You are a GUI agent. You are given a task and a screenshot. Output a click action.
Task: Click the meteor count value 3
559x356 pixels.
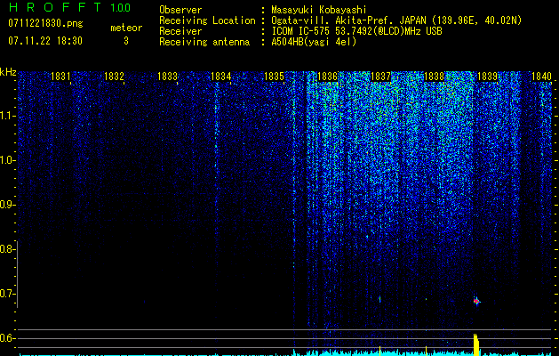(x=126, y=41)
